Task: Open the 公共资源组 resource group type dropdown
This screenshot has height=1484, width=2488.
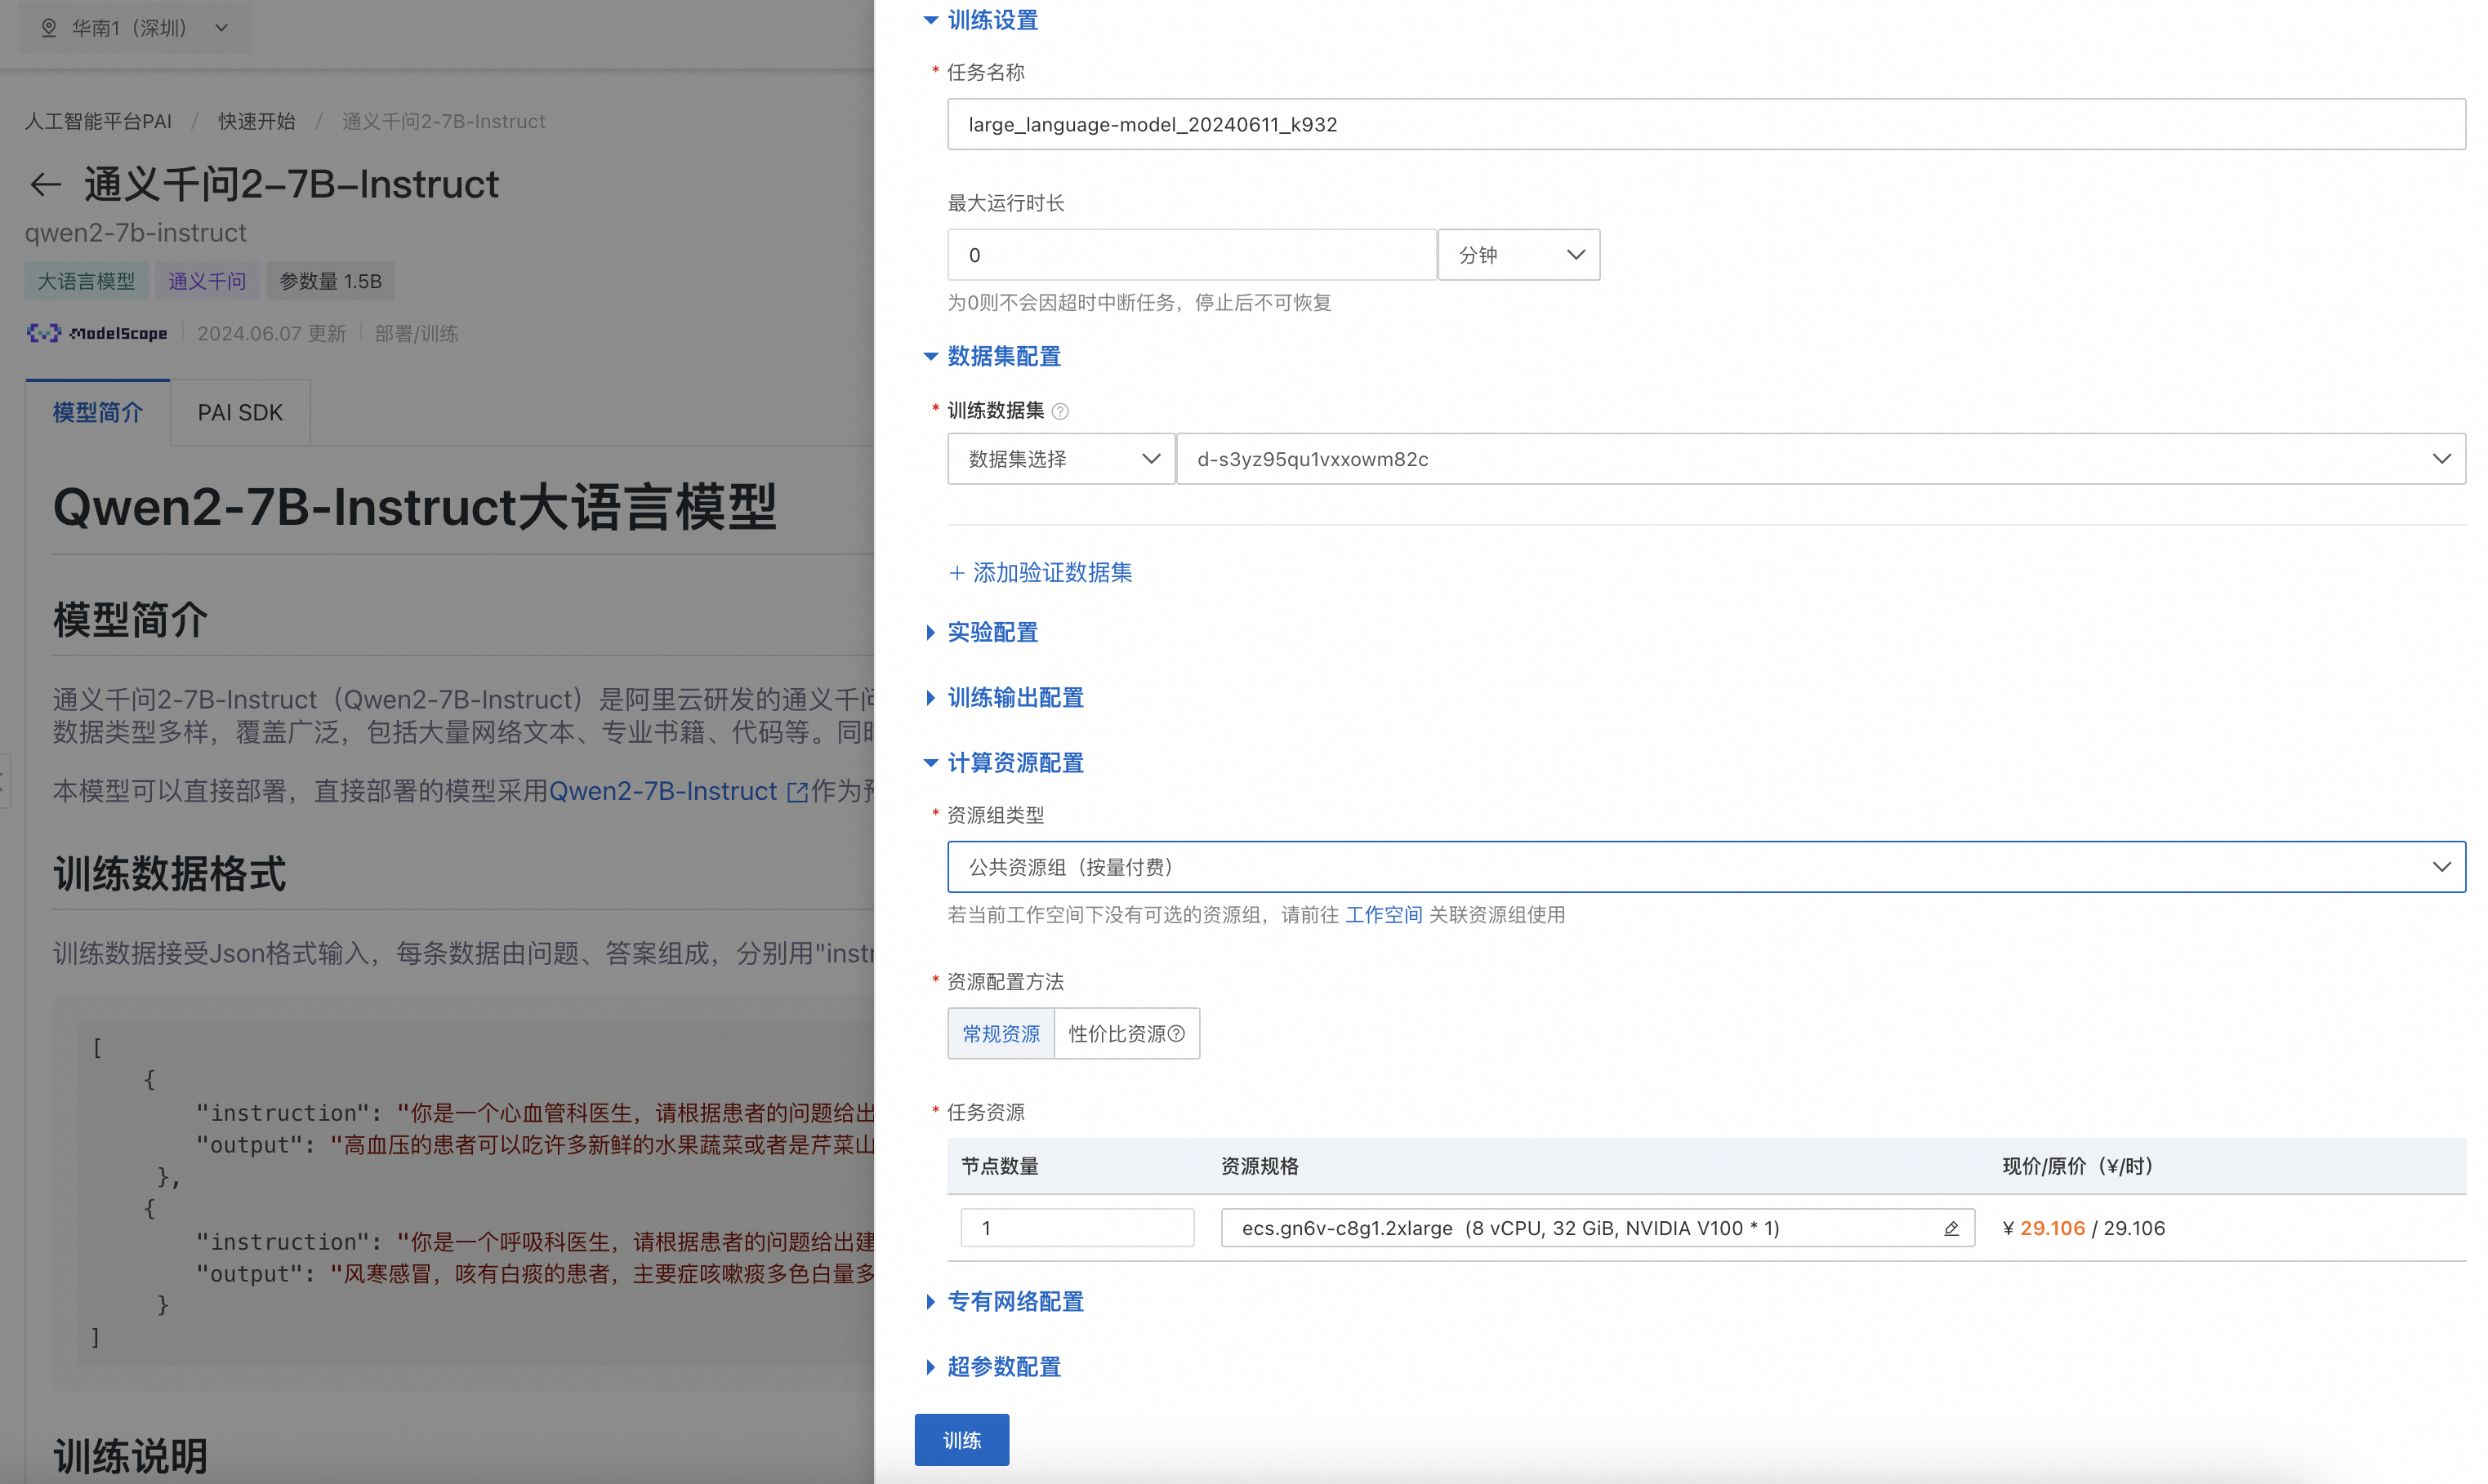Action: click(x=1705, y=867)
